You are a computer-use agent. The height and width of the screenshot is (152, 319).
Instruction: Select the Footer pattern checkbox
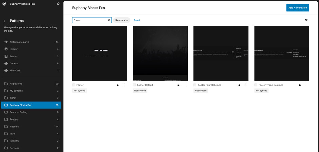coord(74,85)
